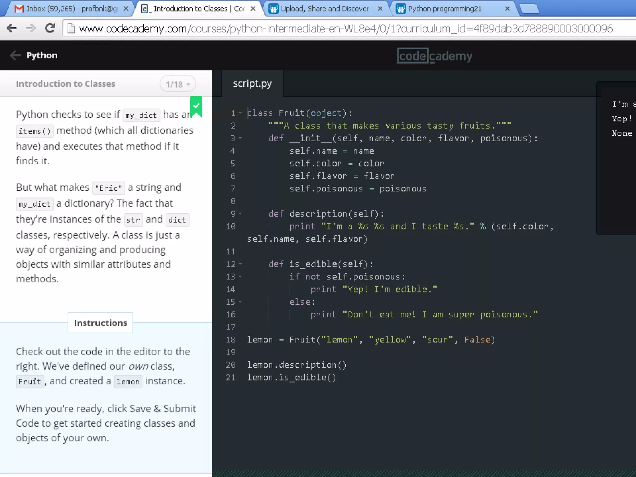Click the lemon = Fruit(...) assignment line
This screenshot has height=477, width=636.
click(x=371, y=340)
